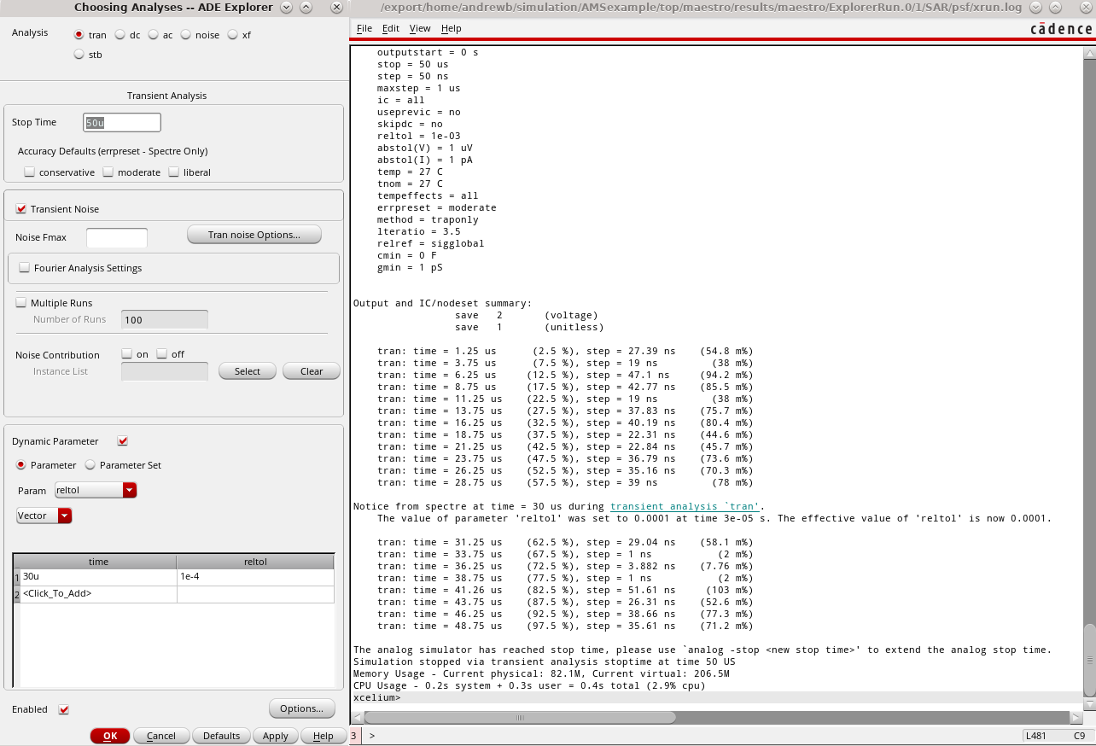Enable Fourier Analysis Settings checkbox
The height and width of the screenshot is (746, 1096).
(25, 268)
